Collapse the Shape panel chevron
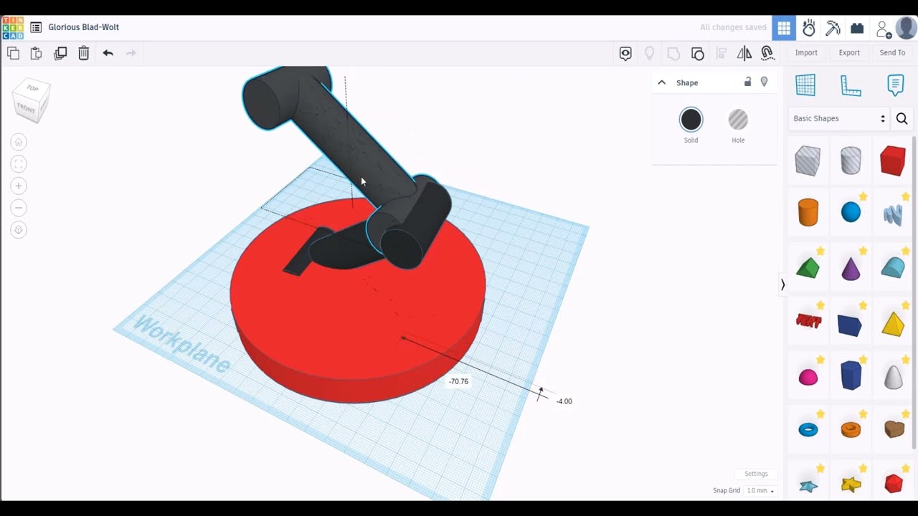 [661, 82]
